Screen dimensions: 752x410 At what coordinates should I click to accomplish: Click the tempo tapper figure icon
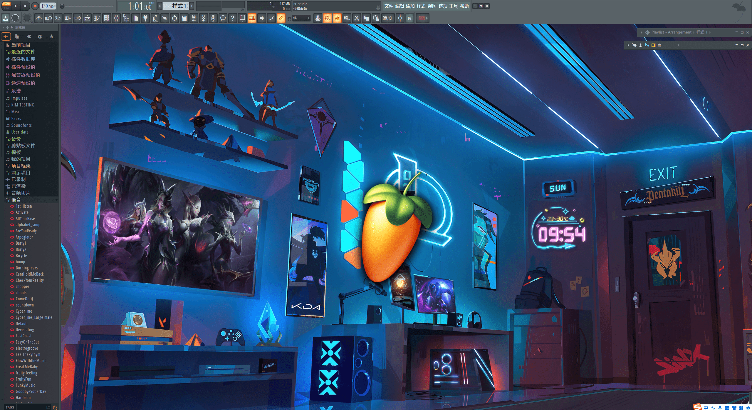tap(155, 18)
